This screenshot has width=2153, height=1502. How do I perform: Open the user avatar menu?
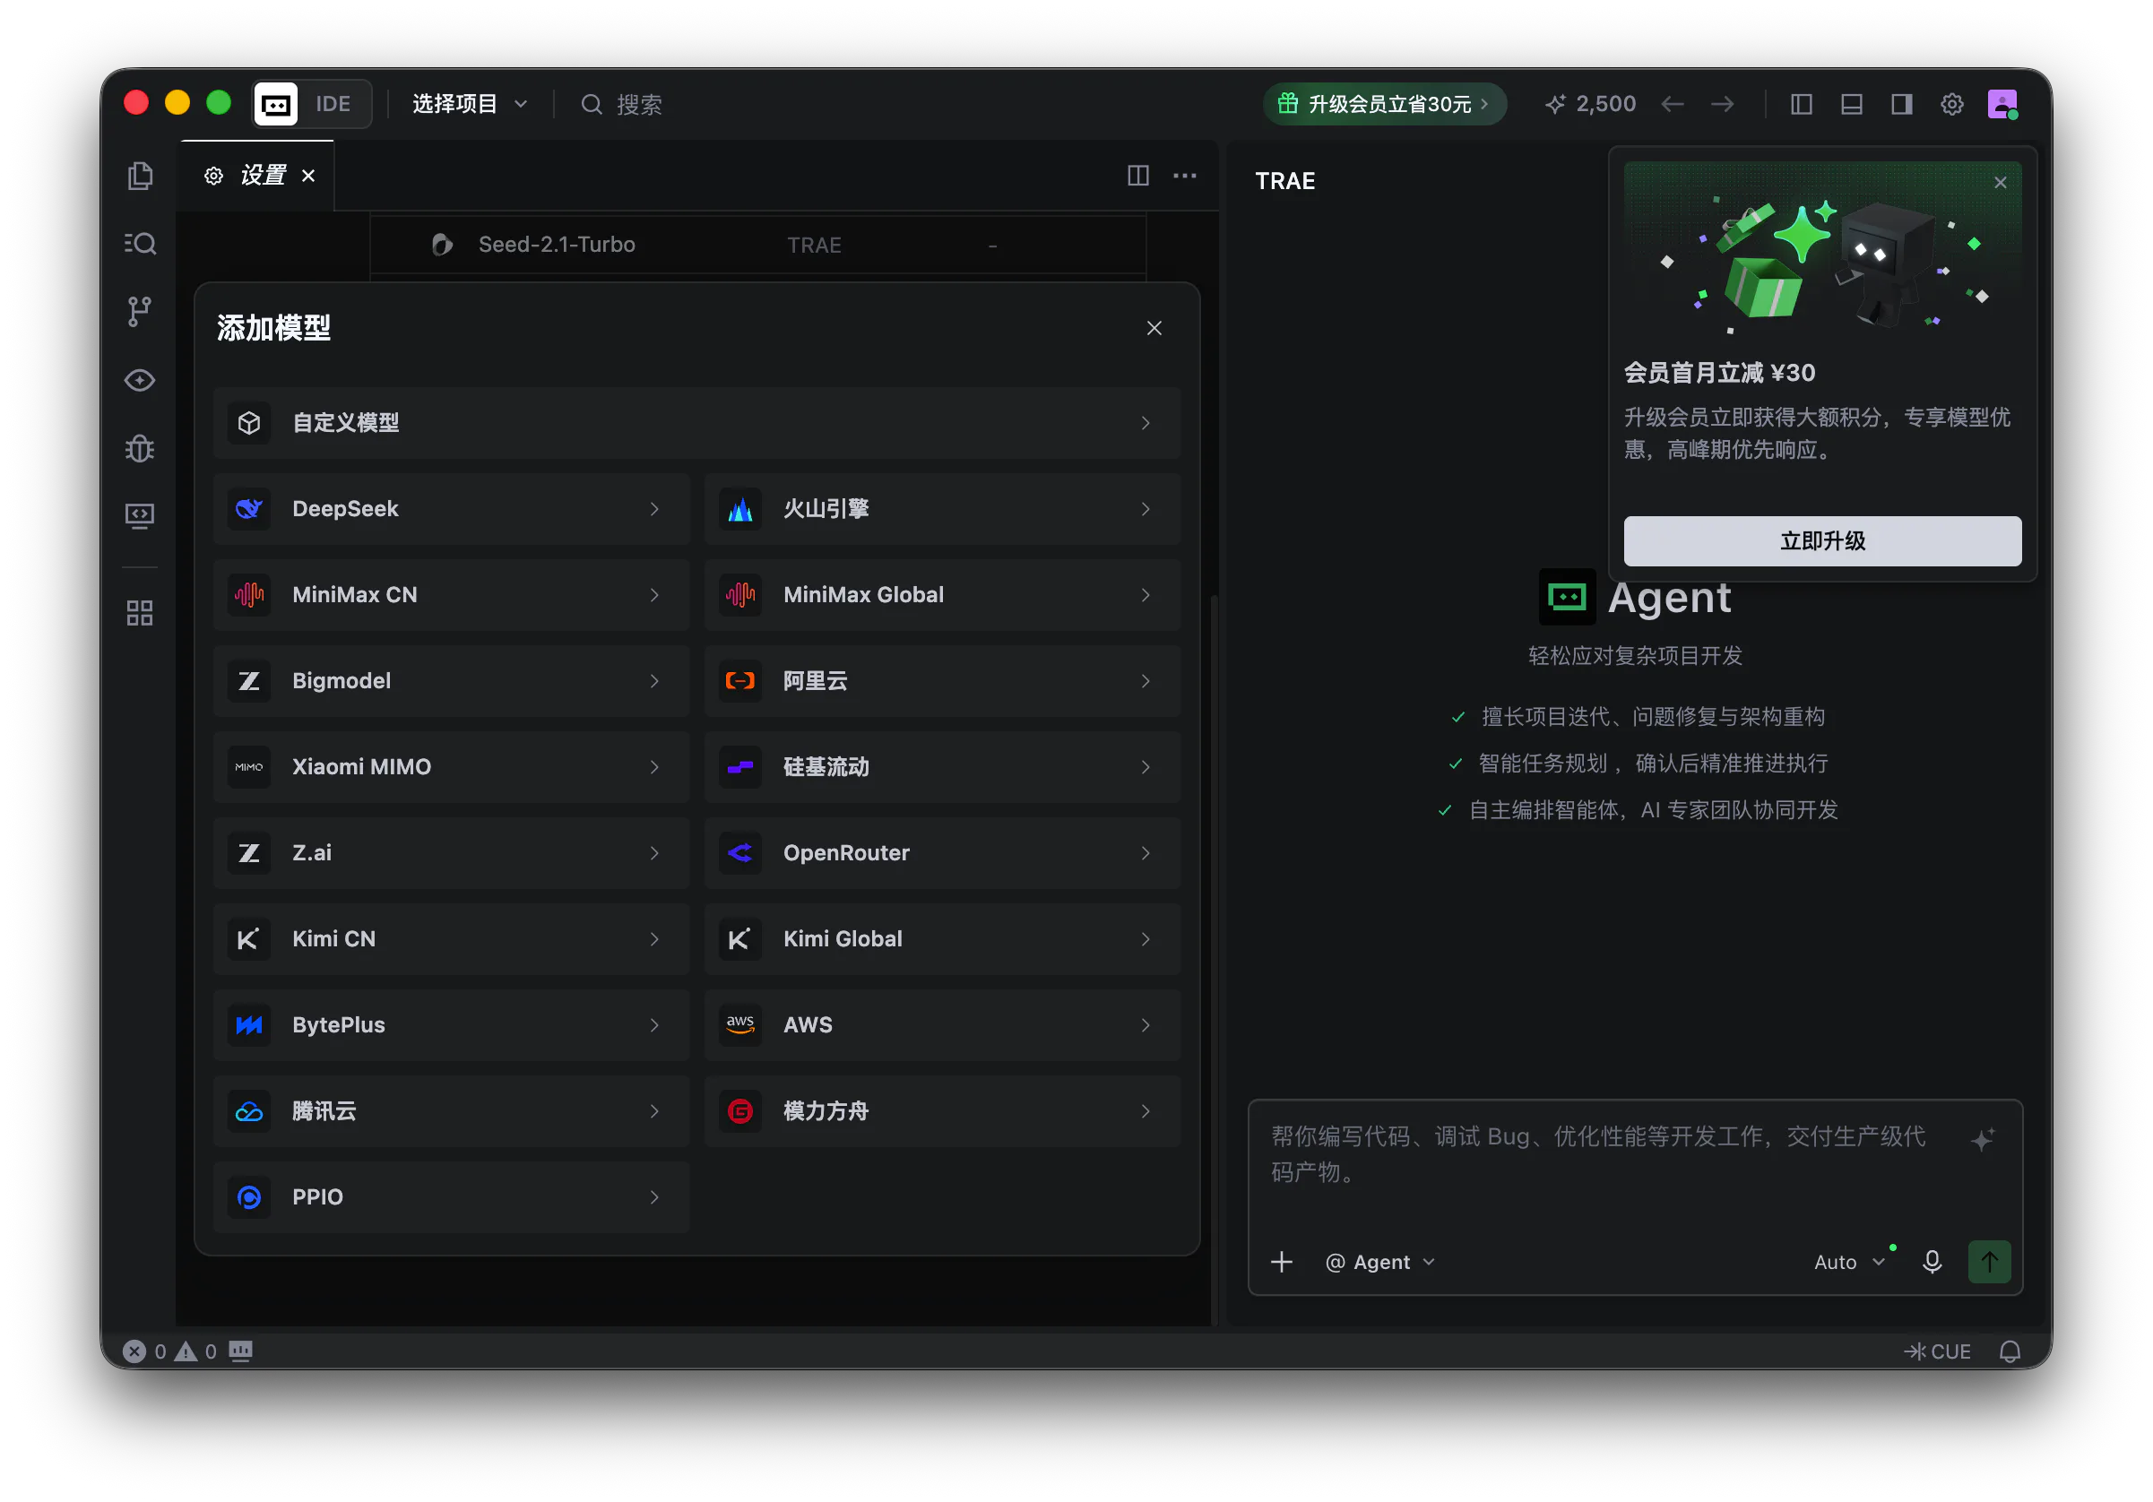[x=2002, y=104]
